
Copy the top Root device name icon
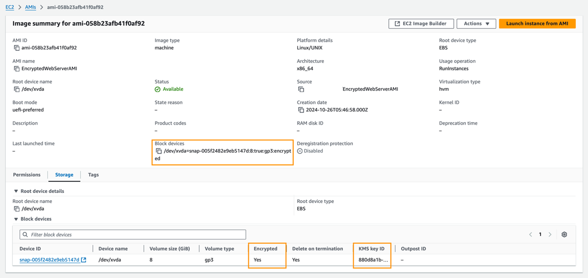pyautogui.click(x=16, y=89)
